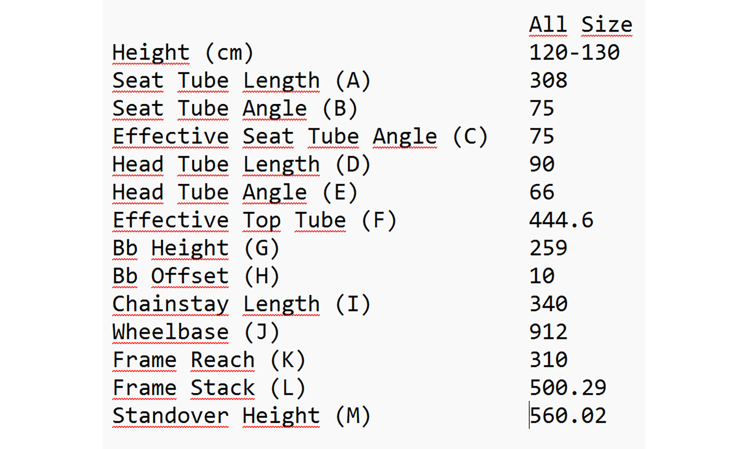Click the 444.6 top tube value
Image resolution: width=749 pixels, height=449 pixels.
tap(561, 221)
